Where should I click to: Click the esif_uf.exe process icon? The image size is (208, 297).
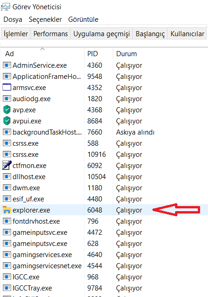click(7, 199)
